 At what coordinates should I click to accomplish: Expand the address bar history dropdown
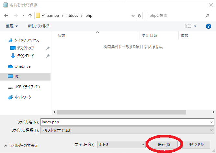[133, 16]
